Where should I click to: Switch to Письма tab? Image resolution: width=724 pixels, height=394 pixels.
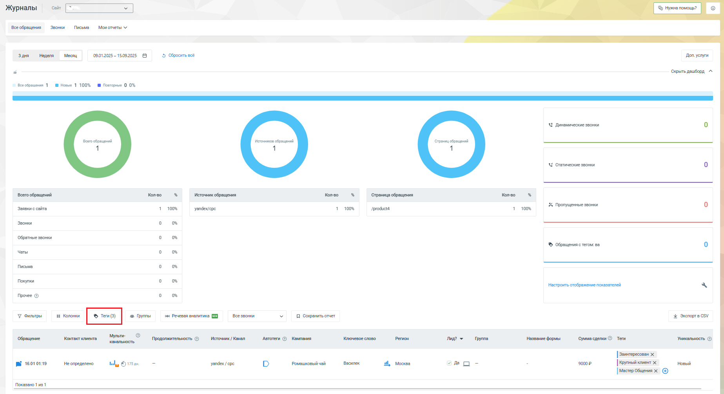click(82, 28)
